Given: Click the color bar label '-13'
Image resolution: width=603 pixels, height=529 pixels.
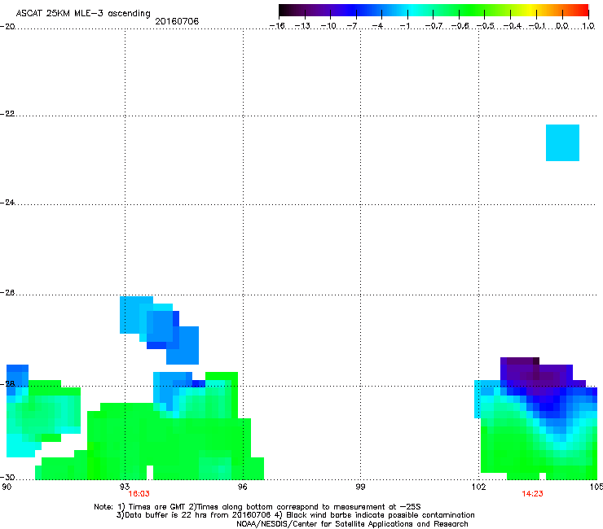Looking at the screenshot, I should pos(302,26).
